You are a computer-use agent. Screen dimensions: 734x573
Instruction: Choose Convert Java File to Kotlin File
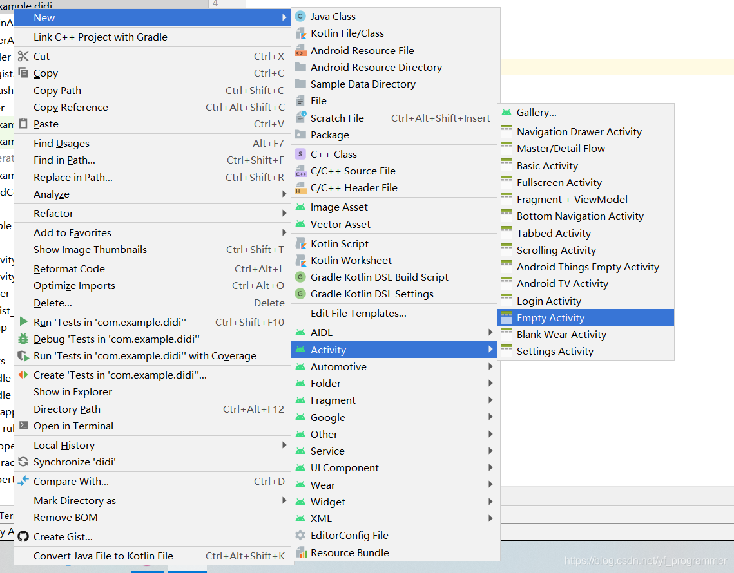pos(152,556)
